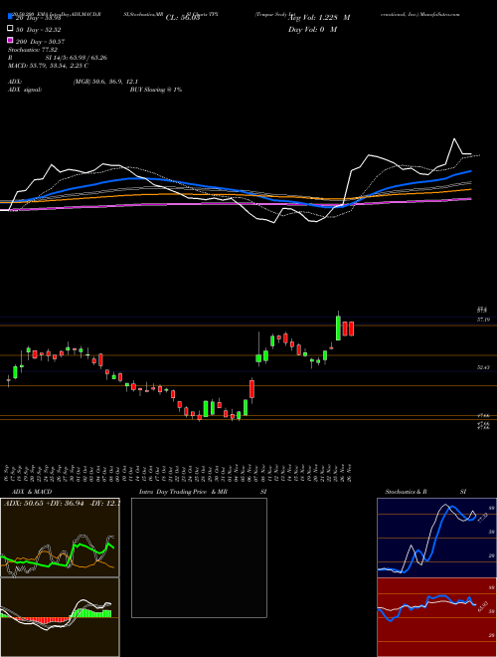Click the '(MGR) 50.6, 36.9, 12.1' ADX values
Image resolution: width=497 pixels, height=657 pixels.
(x=105, y=82)
